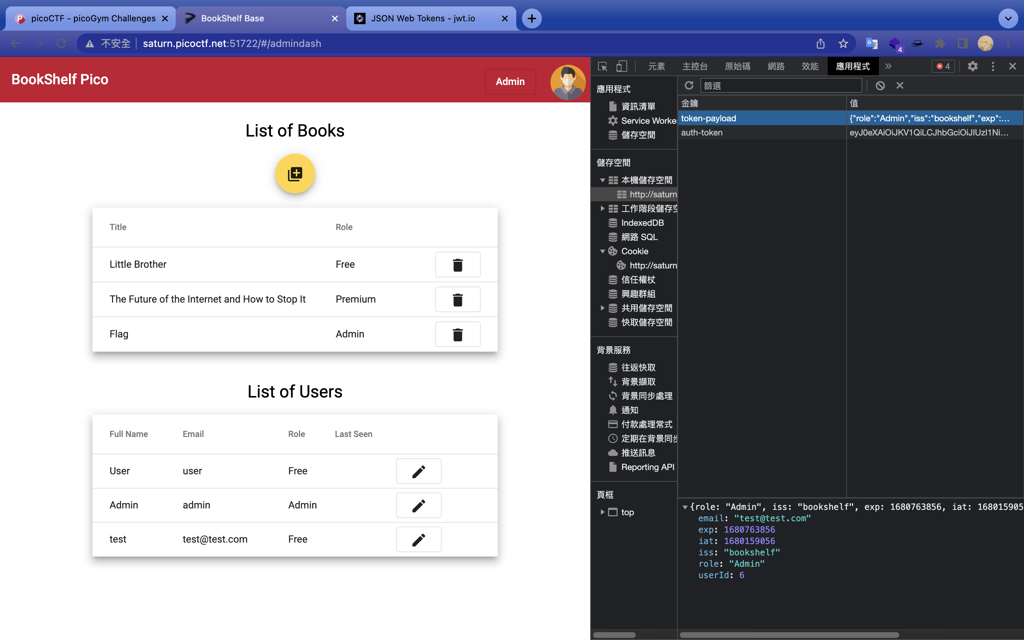This screenshot has width=1024, height=640.
Task: Expand the top frame node
Action: click(x=603, y=512)
